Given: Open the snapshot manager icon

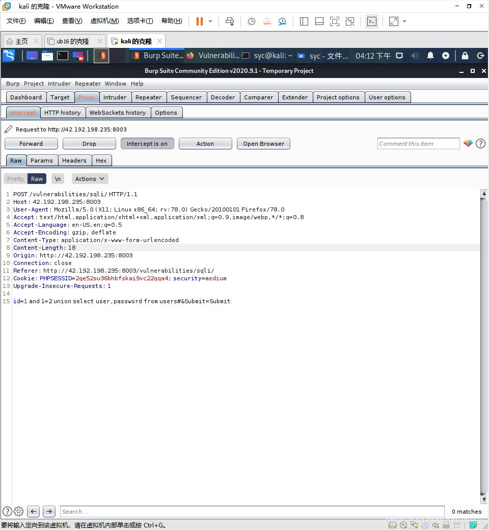Looking at the screenshot, I should tap(282, 21).
